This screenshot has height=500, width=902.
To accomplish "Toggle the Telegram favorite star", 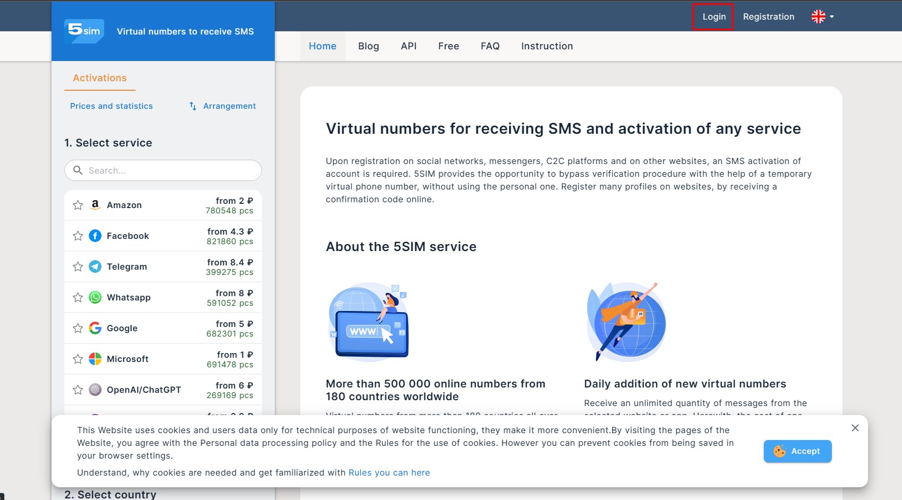I will click(78, 266).
